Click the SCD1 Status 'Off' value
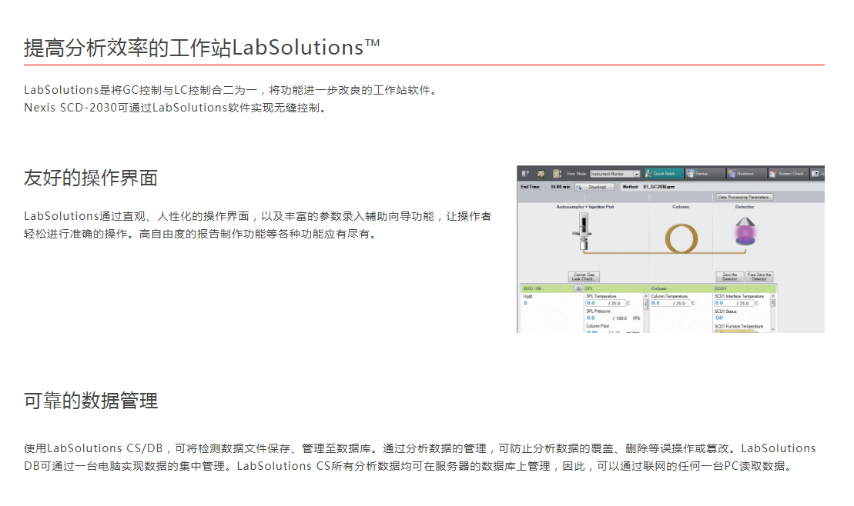 pos(719,318)
